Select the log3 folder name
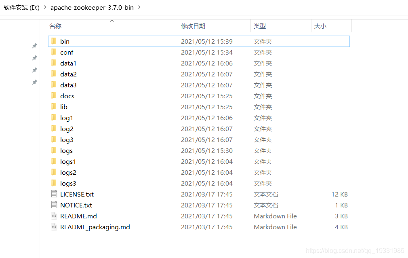The image size is (408, 258). tap(67, 140)
